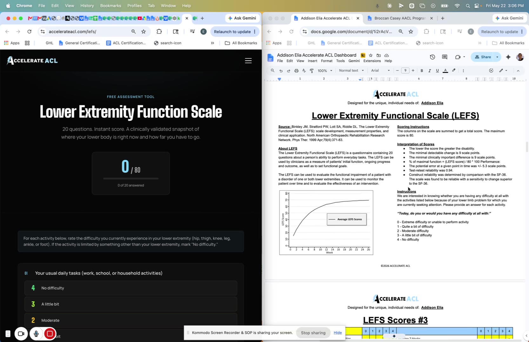Redo the last edit in Google Docs
Viewport: 529px width, 342px height.
(289, 71)
